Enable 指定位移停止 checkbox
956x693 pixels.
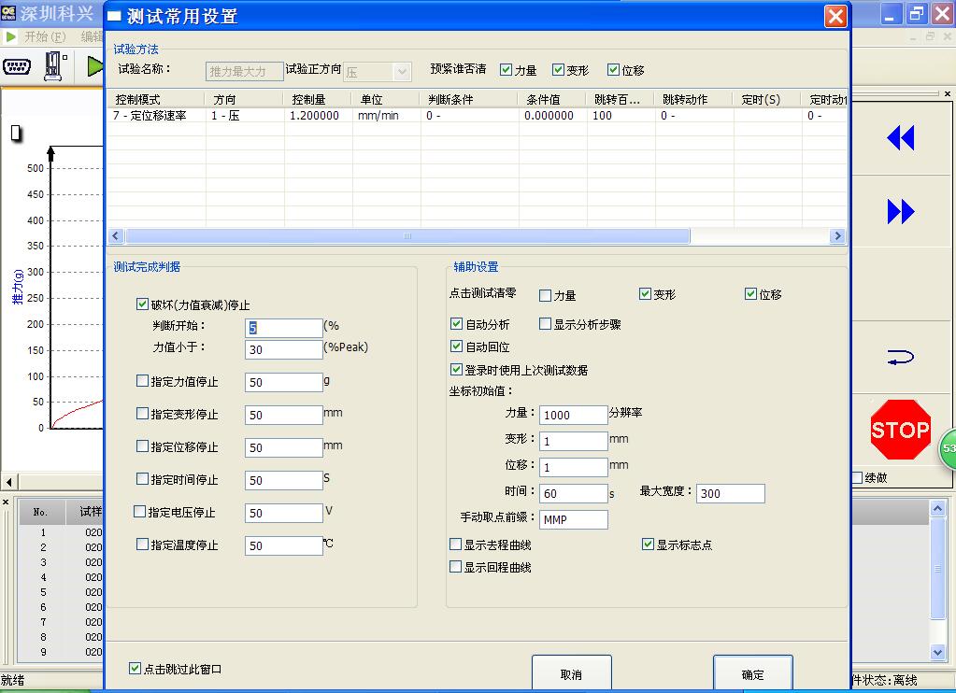tap(142, 446)
